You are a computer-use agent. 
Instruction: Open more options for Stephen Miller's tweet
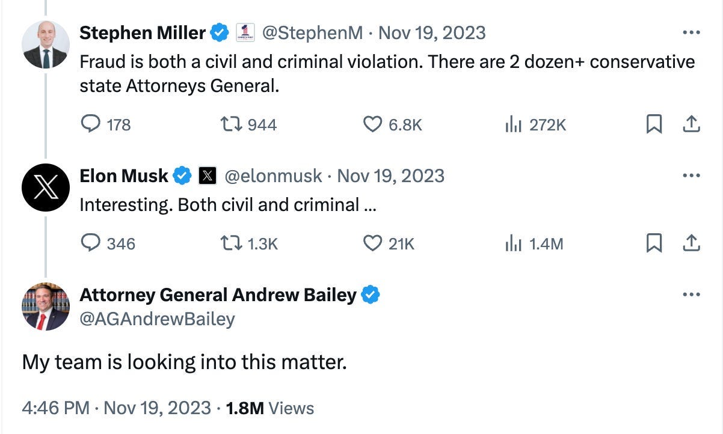point(692,32)
